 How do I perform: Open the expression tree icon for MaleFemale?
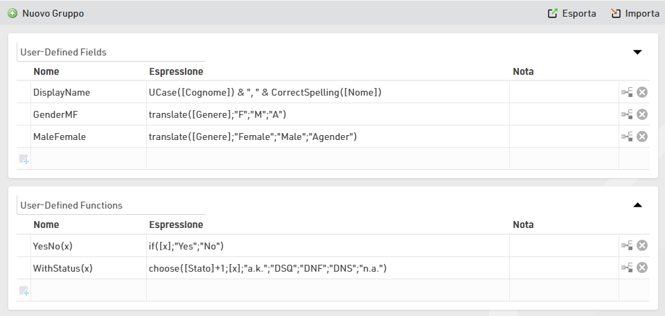click(627, 137)
